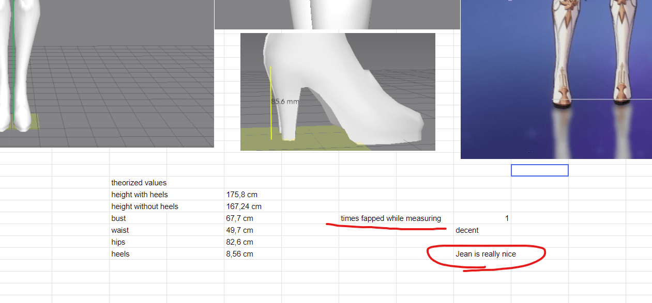Screen dimensions: 652x303
Task: Click the 'bust' label cell
Action: 119,218
